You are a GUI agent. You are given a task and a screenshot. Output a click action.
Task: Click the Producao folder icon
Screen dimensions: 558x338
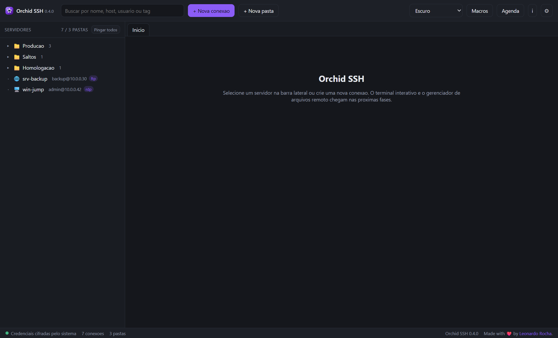tap(17, 46)
